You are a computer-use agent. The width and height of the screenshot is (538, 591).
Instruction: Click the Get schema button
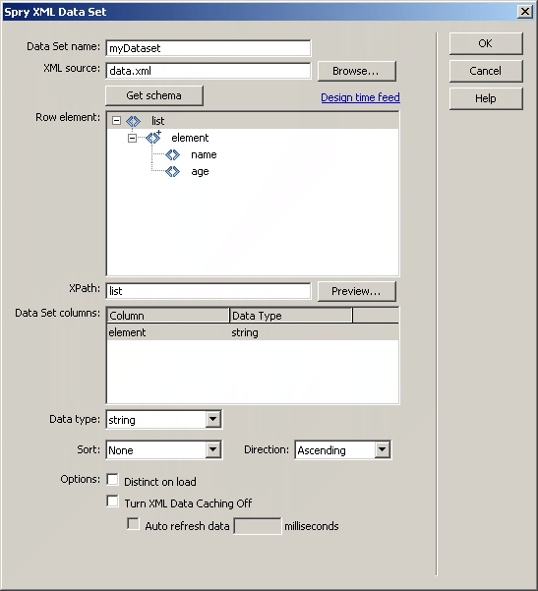[154, 95]
